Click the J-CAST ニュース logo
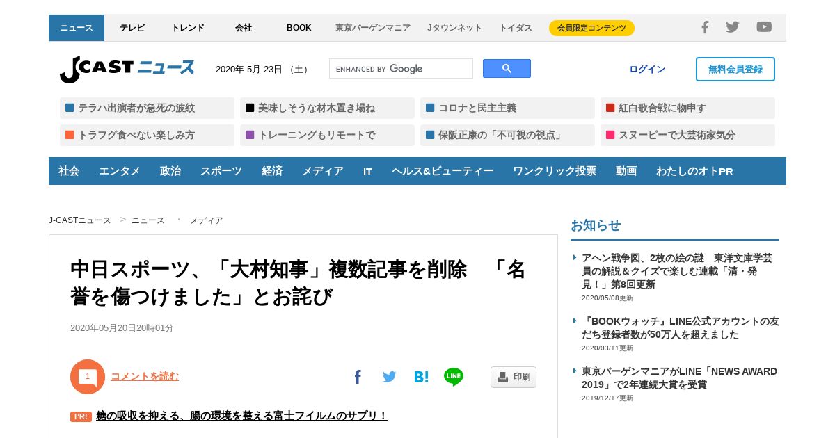The image size is (835, 438). point(127,69)
